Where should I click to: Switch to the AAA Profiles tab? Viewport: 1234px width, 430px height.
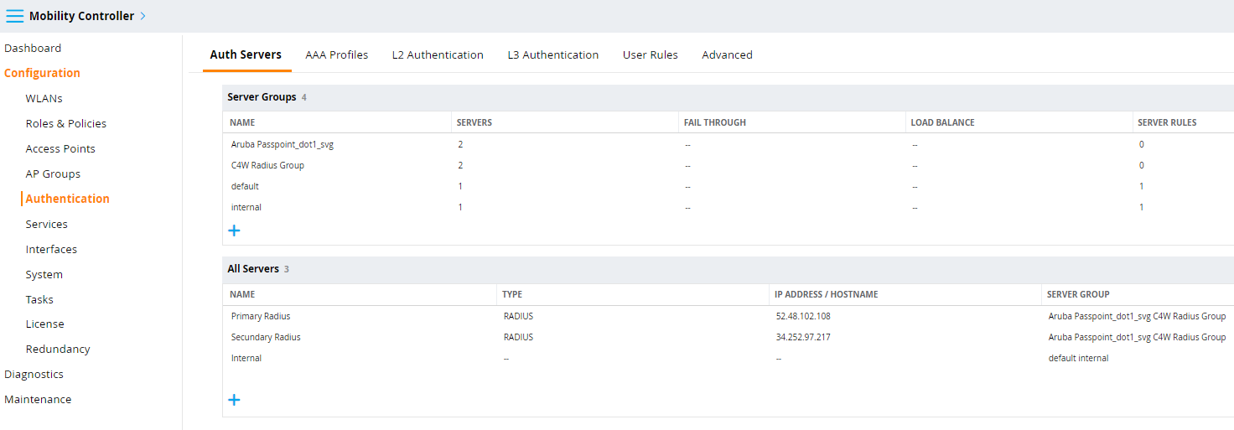pyautogui.click(x=337, y=54)
